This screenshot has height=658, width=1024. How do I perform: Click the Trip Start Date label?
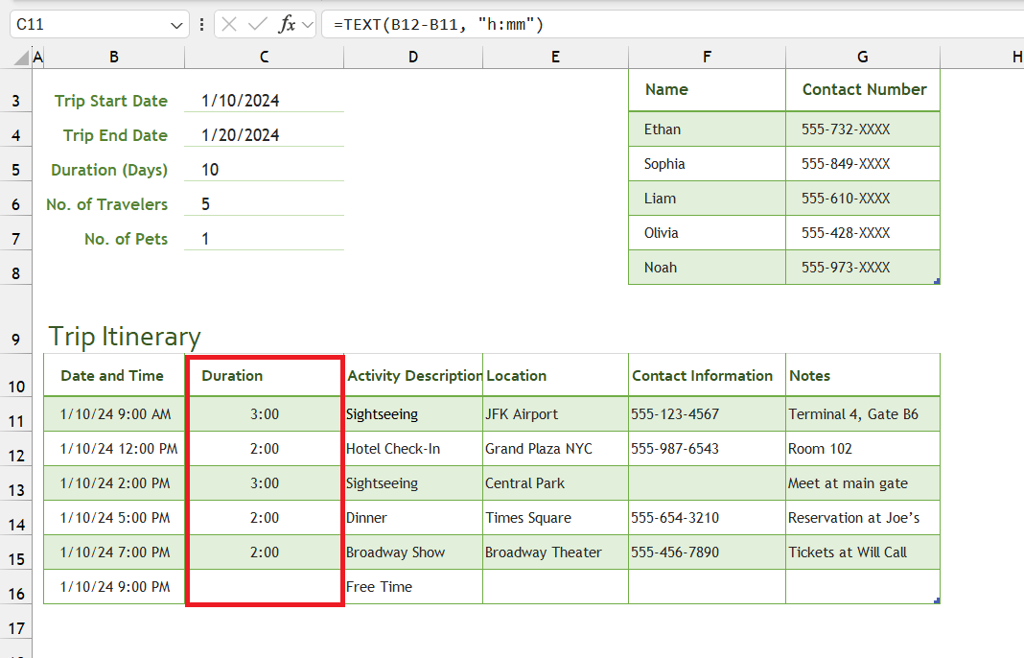(111, 101)
